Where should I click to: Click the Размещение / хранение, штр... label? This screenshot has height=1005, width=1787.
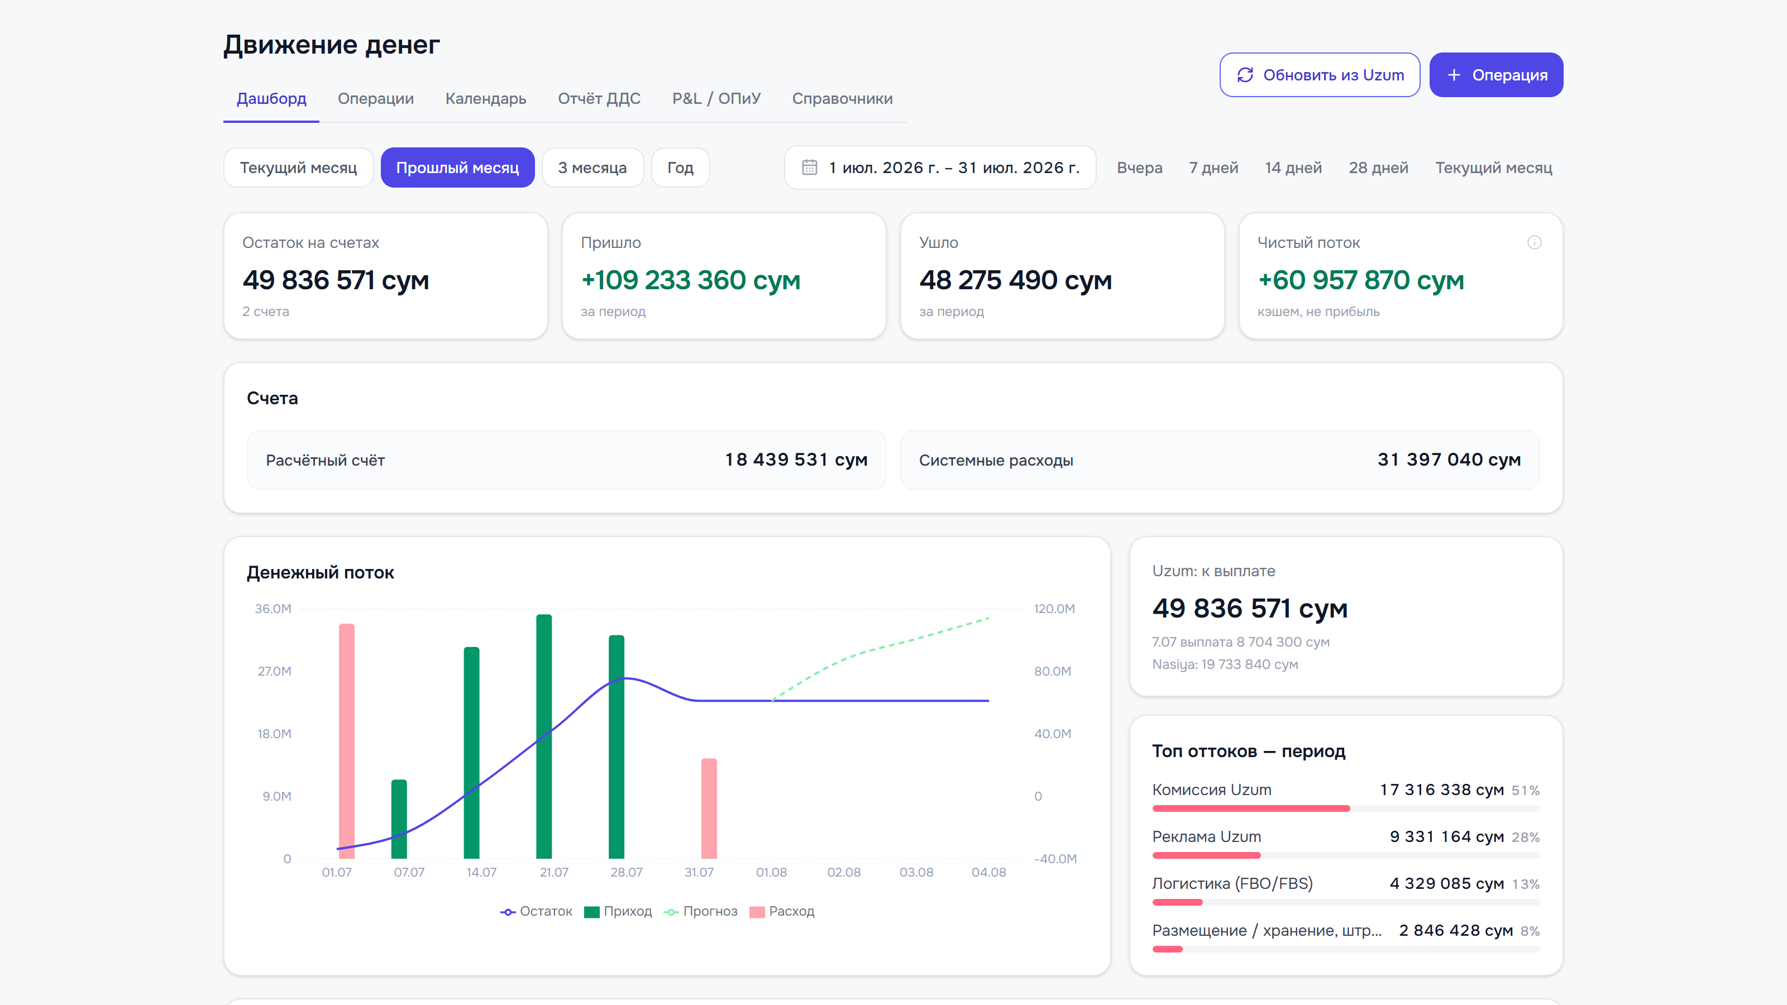1267,931
